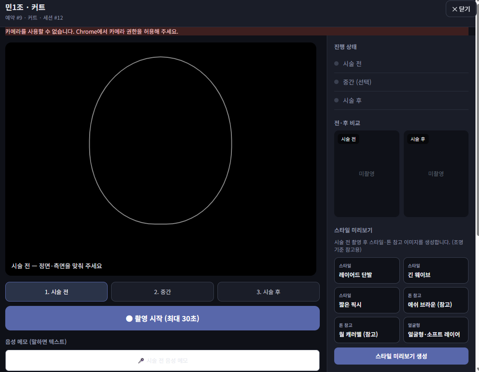Click the 시술 전 — 정면·측면을 맞춰 주세요 caption
This screenshot has height=372, width=479.
[x=57, y=266]
